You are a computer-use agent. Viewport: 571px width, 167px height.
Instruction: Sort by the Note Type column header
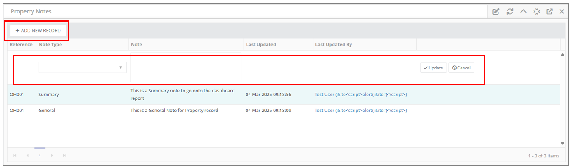[x=50, y=44]
